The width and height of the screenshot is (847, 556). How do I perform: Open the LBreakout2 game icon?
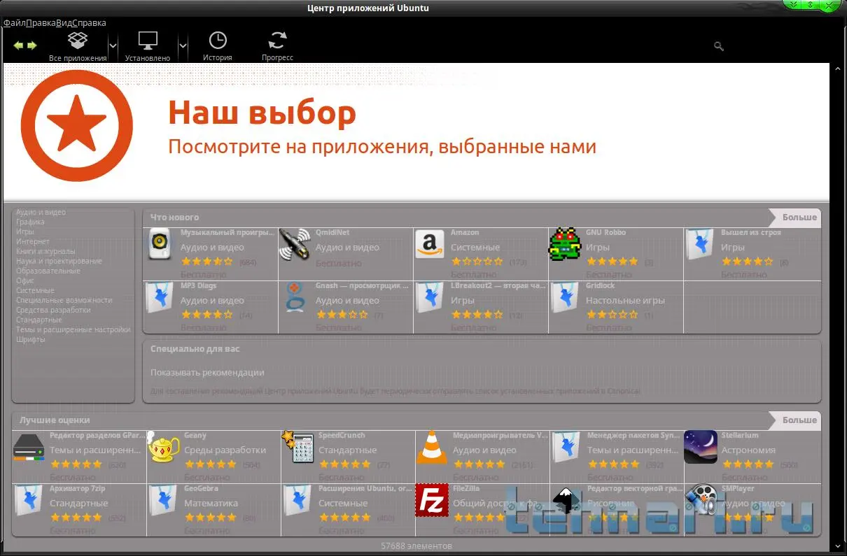[x=429, y=297]
